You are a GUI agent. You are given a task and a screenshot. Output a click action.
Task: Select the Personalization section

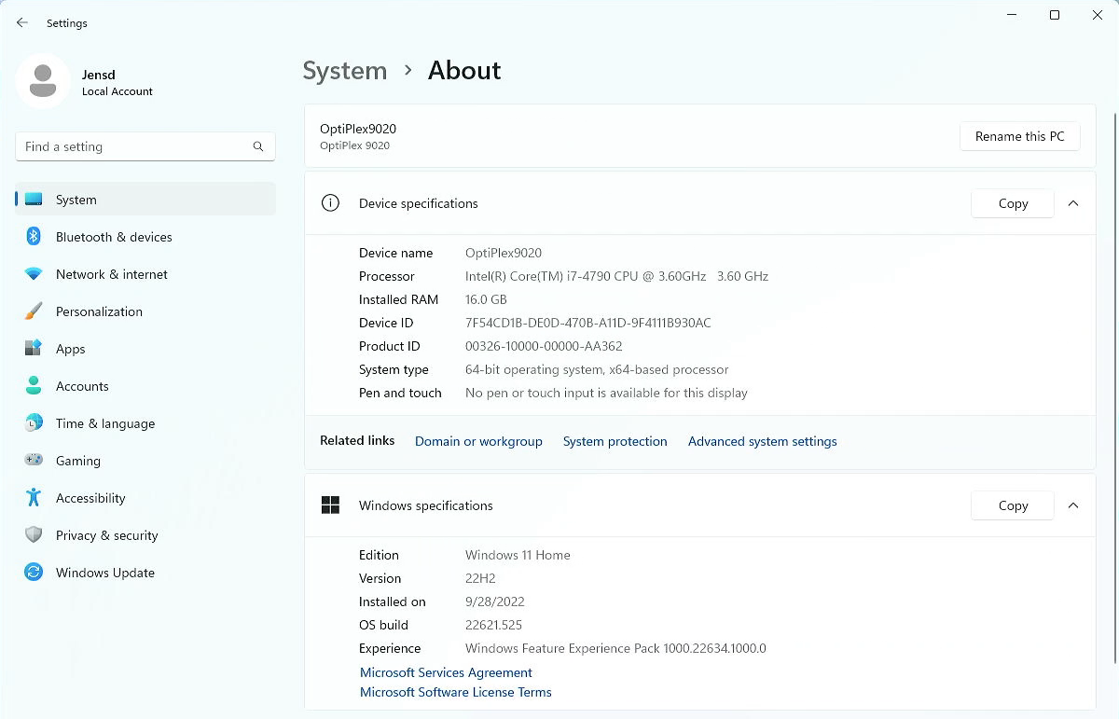click(99, 311)
